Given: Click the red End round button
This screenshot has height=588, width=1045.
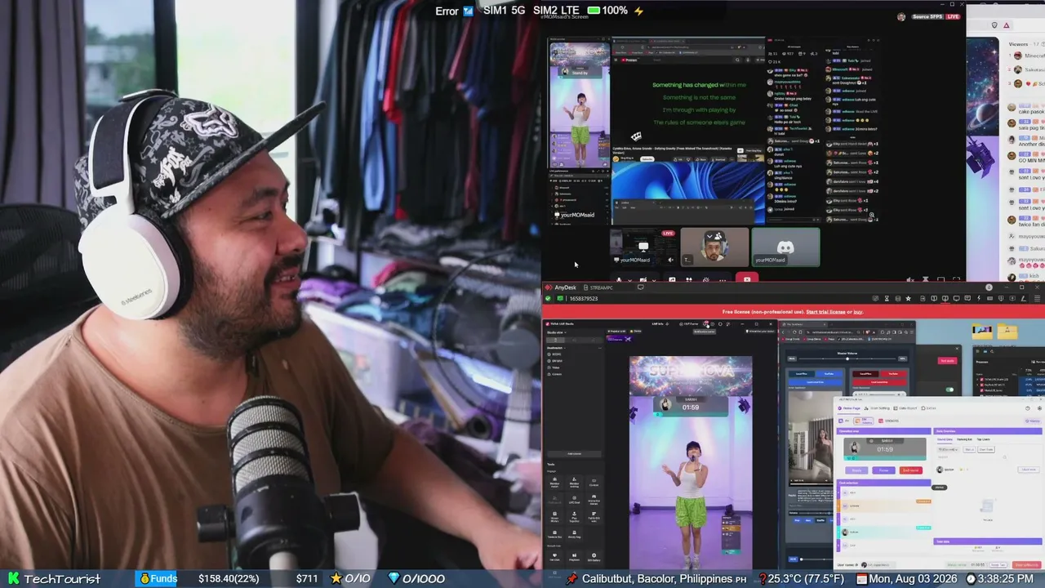Looking at the screenshot, I should click(910, 470).
